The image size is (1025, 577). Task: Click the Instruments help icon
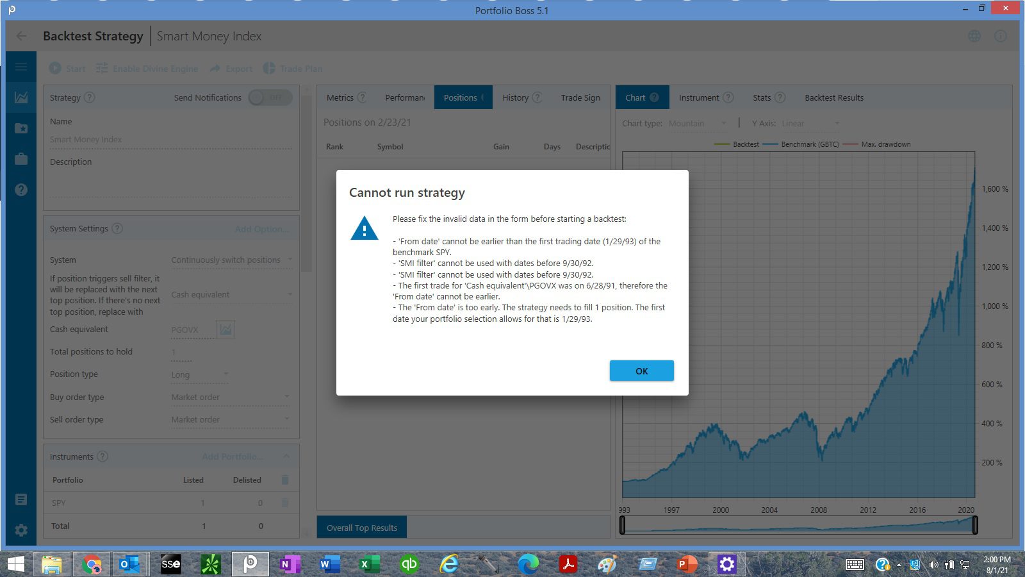[x=102, y=456]
